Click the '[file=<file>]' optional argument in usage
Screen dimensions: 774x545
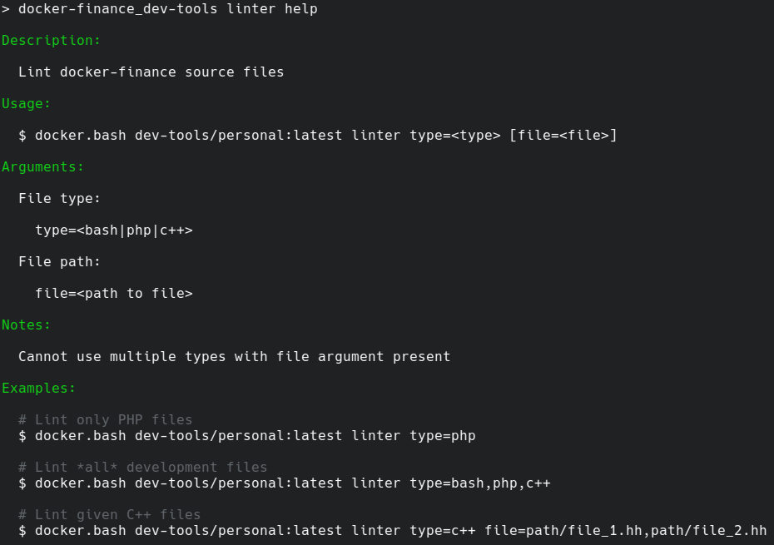pyautogui.click(x=563, y=135)
